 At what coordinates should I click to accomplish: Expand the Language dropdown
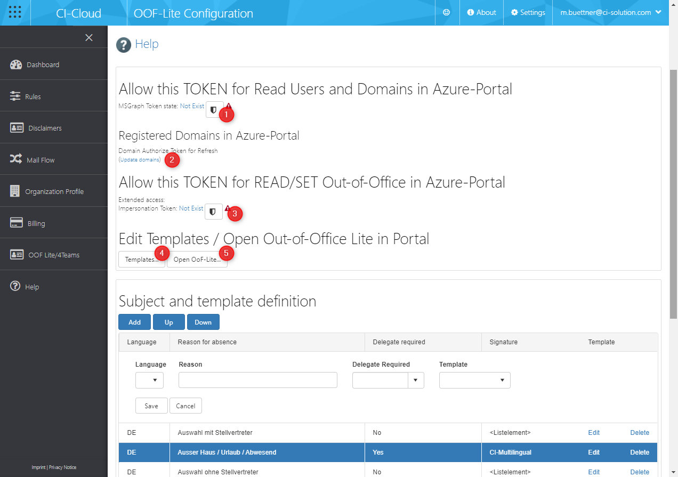[149, 381]
